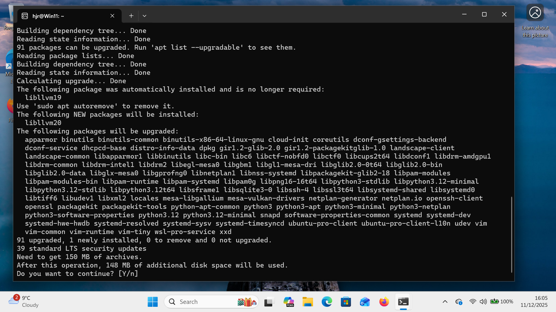Open Microsoft Store from the taskbar
Screen dimensions: 556x312
[346, 302]
